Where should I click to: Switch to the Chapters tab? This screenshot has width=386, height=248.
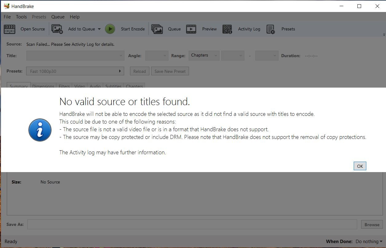tap(134, 85)
